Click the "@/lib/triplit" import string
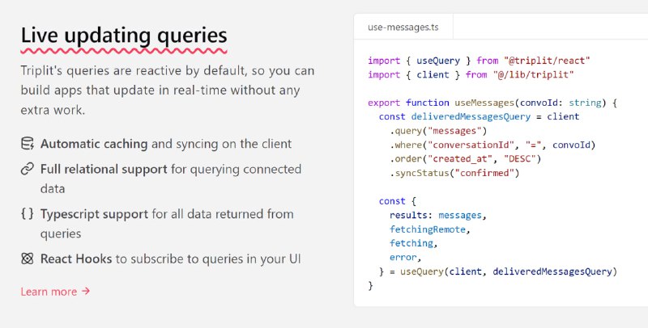The height and width of the screenshot is (328, 648). (x=533, y=74)
